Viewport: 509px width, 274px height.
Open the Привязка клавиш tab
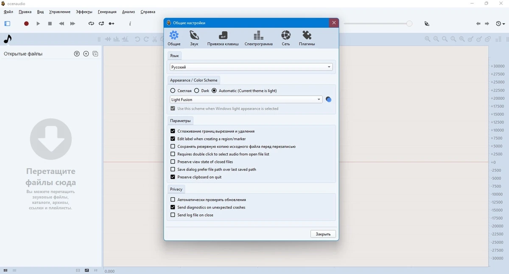click(x=223, y=38)
